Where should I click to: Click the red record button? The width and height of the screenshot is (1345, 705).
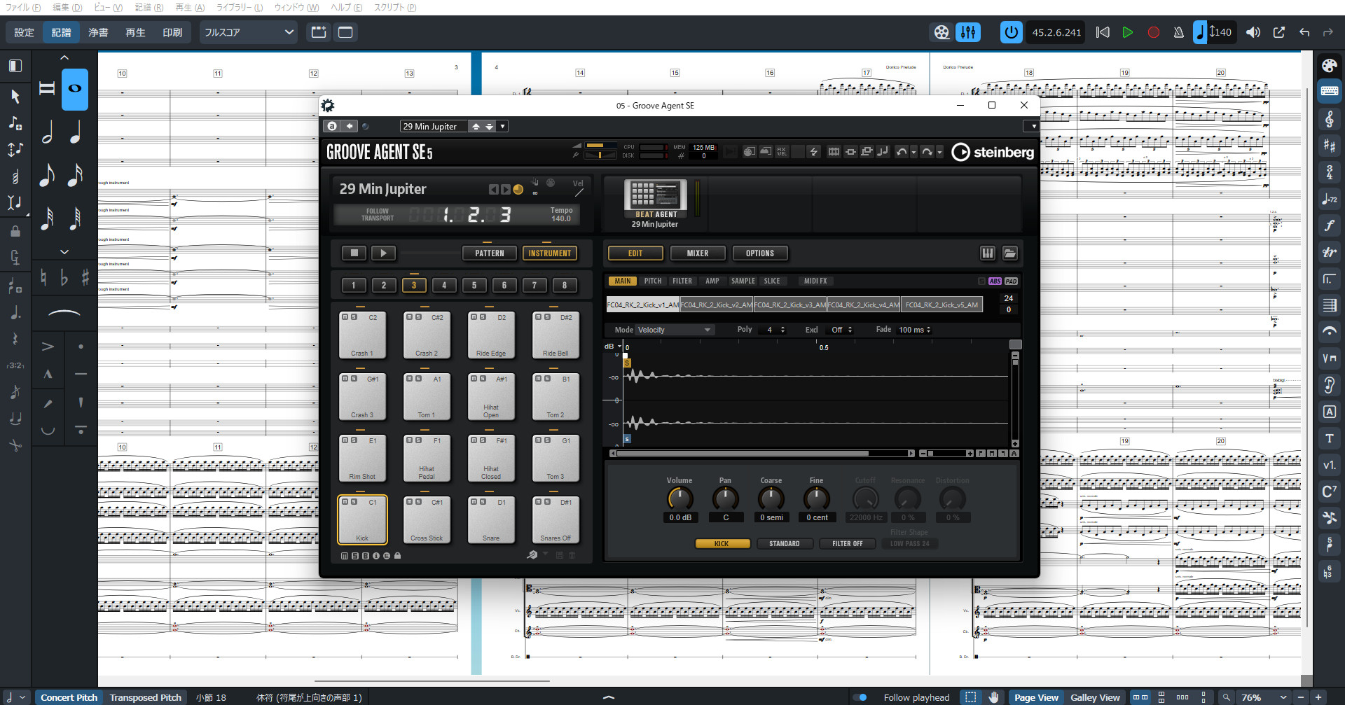tap(1153, 32)
